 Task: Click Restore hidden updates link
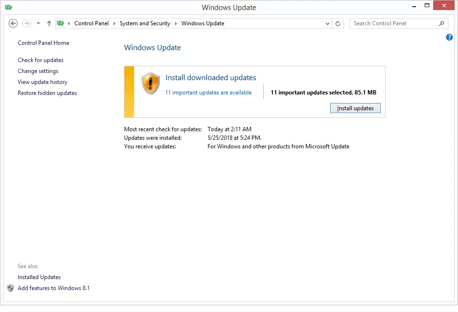(47, 93)
